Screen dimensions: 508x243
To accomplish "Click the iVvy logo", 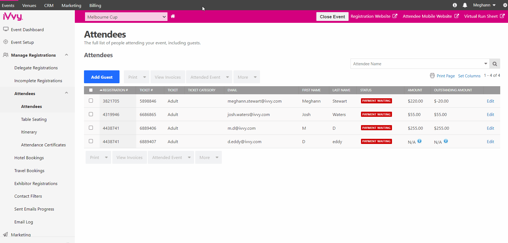I will [13, 17].
